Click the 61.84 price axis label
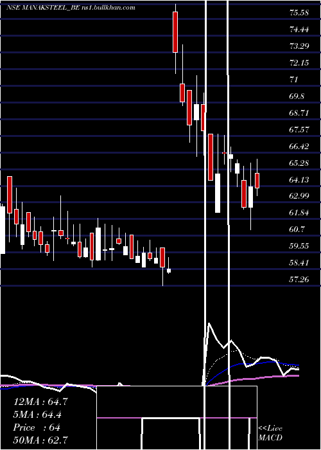321x450 pixels. tap(299, 212)
